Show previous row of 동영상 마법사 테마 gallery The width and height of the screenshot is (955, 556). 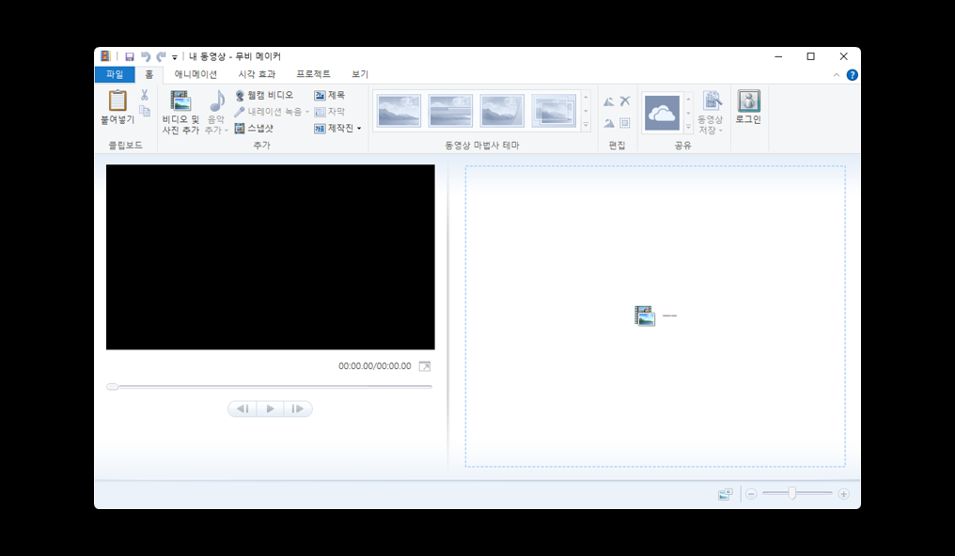pos(586,98)
